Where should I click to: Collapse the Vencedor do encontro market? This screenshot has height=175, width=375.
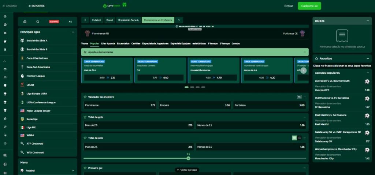(x=305, y=97)
